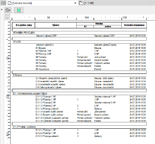This screenshot has width=155, height=144.
Task: Select the 'STUDIE' group heading
Action: (x=17, y=42)
